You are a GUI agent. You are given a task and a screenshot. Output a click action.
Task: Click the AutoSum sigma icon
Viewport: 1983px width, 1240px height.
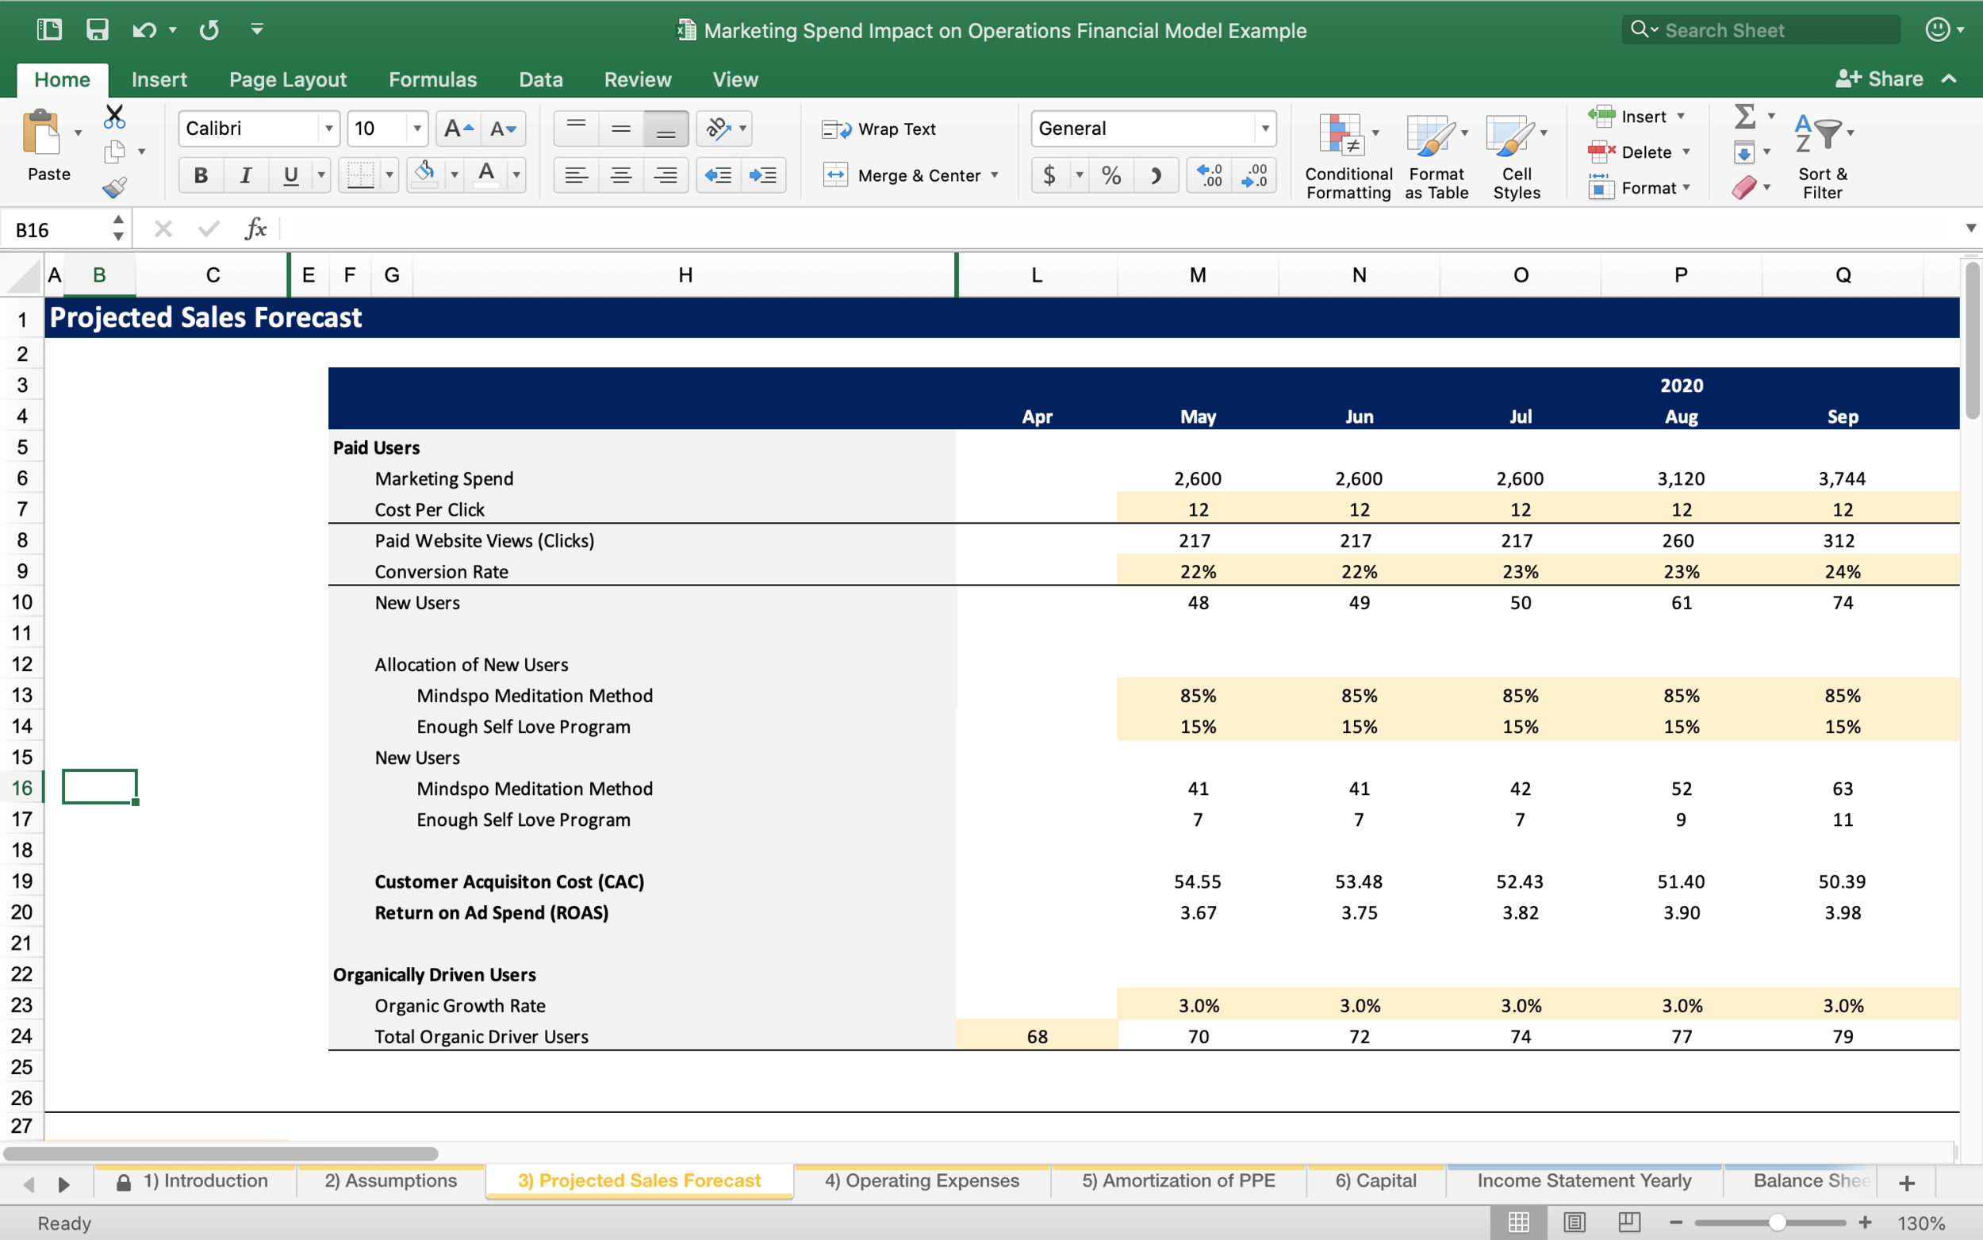(x=1744, y=117)
